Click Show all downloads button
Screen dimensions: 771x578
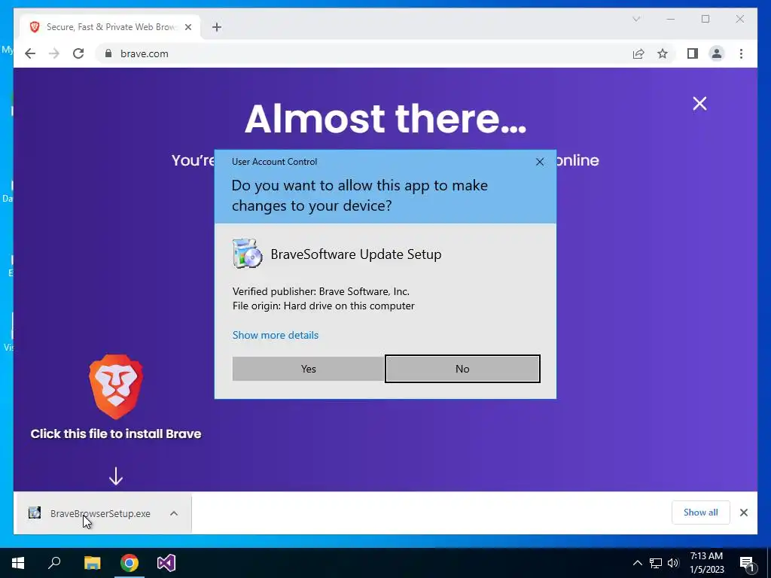701,513
